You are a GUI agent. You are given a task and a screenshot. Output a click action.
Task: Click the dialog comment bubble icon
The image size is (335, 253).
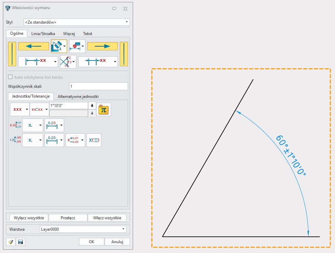(x=114, y=8)
